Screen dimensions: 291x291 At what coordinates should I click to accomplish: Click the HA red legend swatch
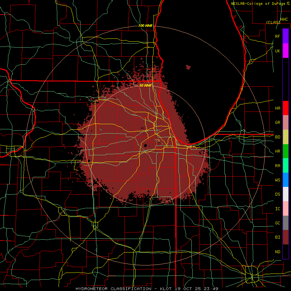[x=286, y=108]
